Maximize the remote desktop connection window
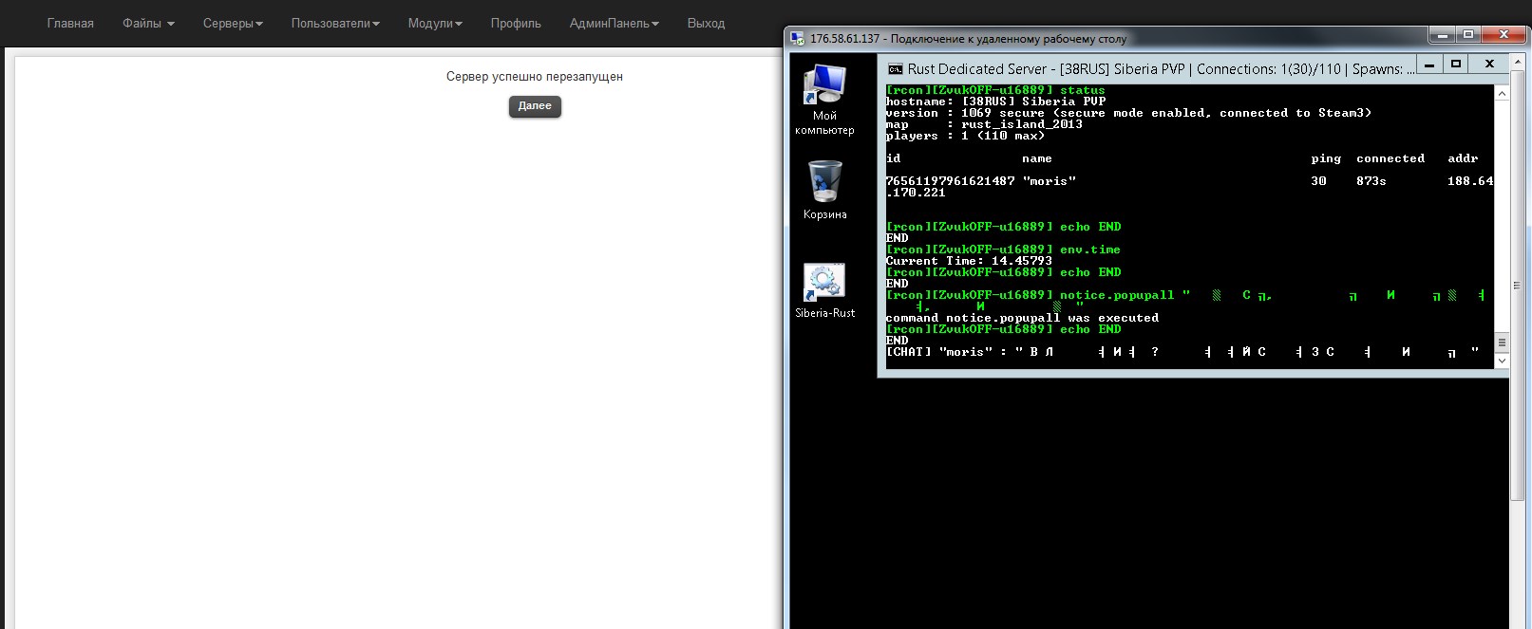The image size is (1532, 629). coord(1468,35)
